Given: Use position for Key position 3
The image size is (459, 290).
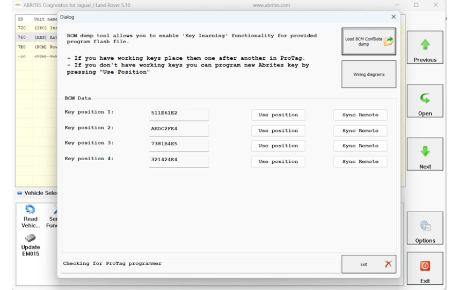Looking at the screenshot, I should pyautogui.click(x=278, y=146).
